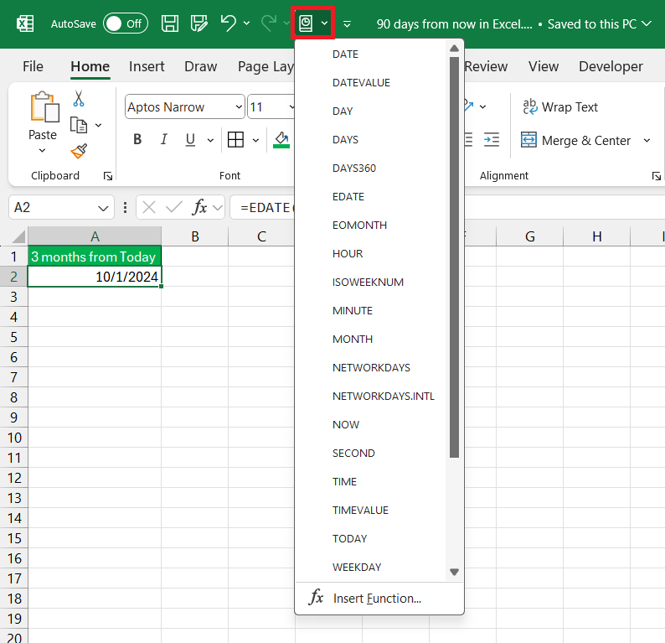Open the Name Box dropdown arrow
The image size is (665, 643).
[x=103, y=208]
